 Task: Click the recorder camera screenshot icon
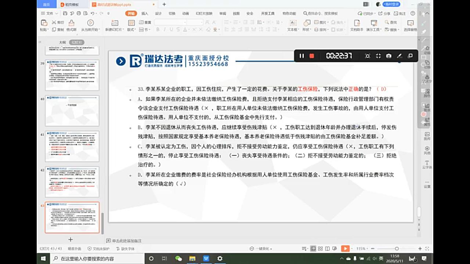pyautogui.click(x=388, y=56)
